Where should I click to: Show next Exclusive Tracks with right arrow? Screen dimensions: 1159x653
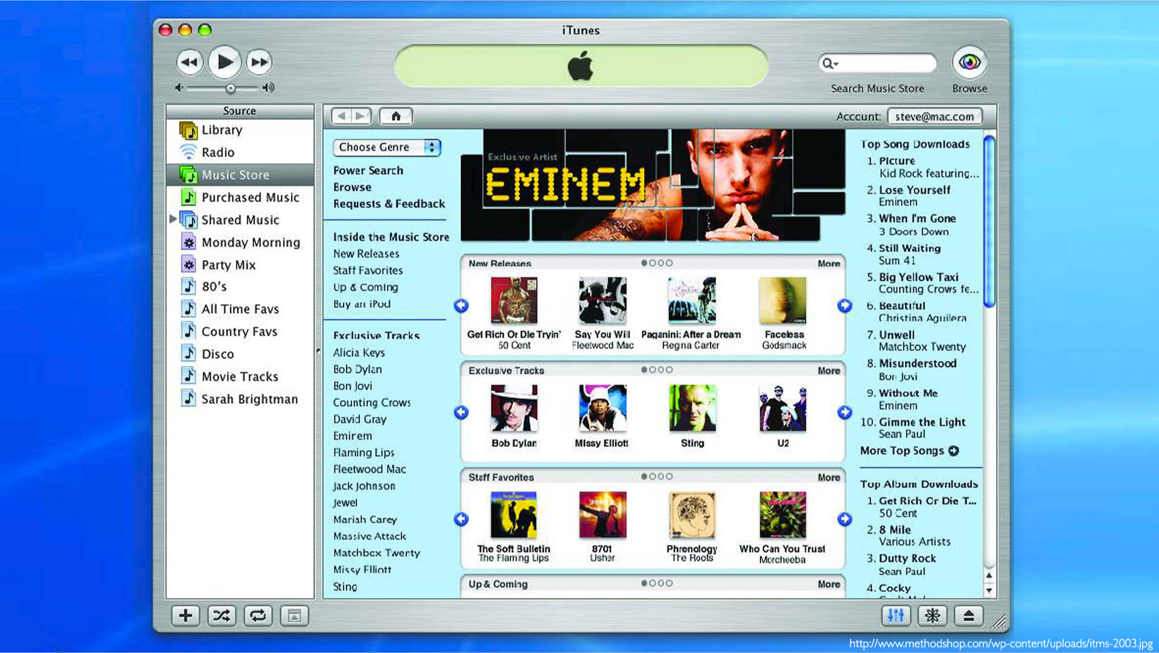[x=845, y=412]
